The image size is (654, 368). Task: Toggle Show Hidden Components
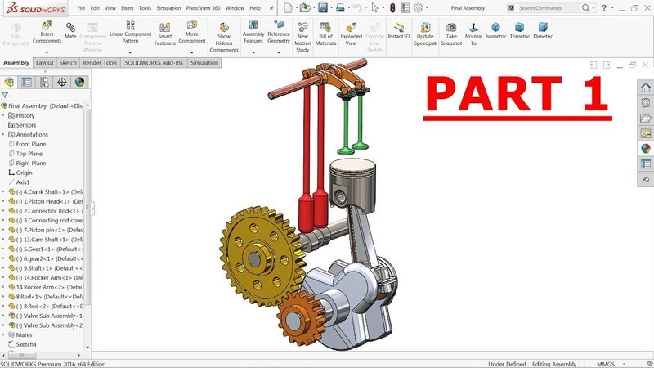pos(224,37)
